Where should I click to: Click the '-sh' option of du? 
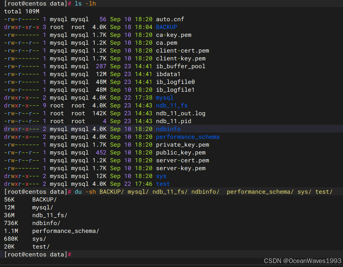point(90,192)
